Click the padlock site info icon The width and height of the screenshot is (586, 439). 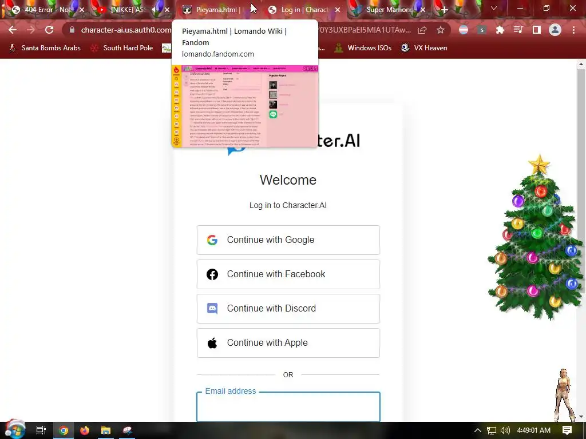72,30
